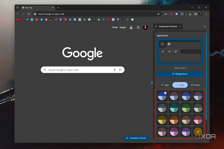The width and height of the screenshot is (224, 149).
Task: Open the tab search dropdown arrow
Action: pos(18,8)
